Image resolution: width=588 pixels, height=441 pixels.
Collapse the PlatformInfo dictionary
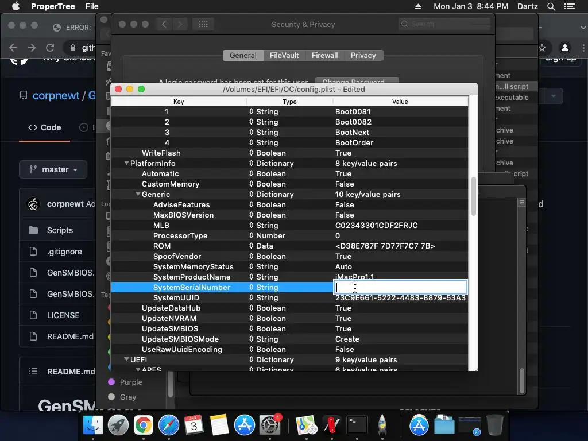tap(126, 163)
